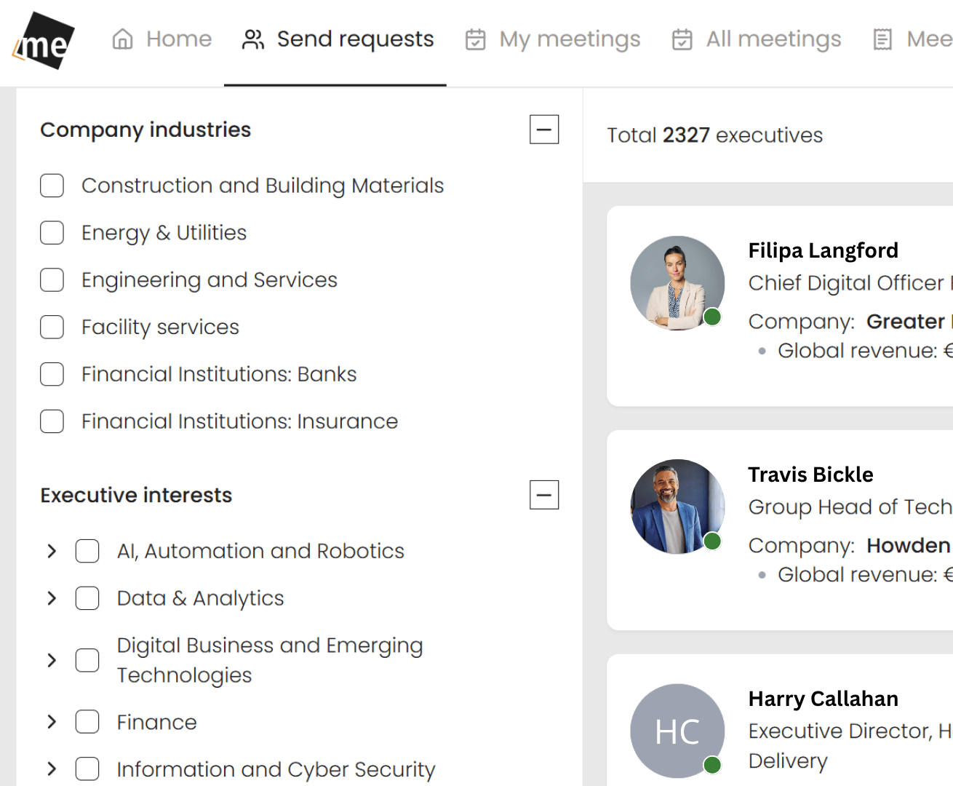Collapse the Executive interests section
This screenshot has height=786, width=953.
[x=543, y=495]
